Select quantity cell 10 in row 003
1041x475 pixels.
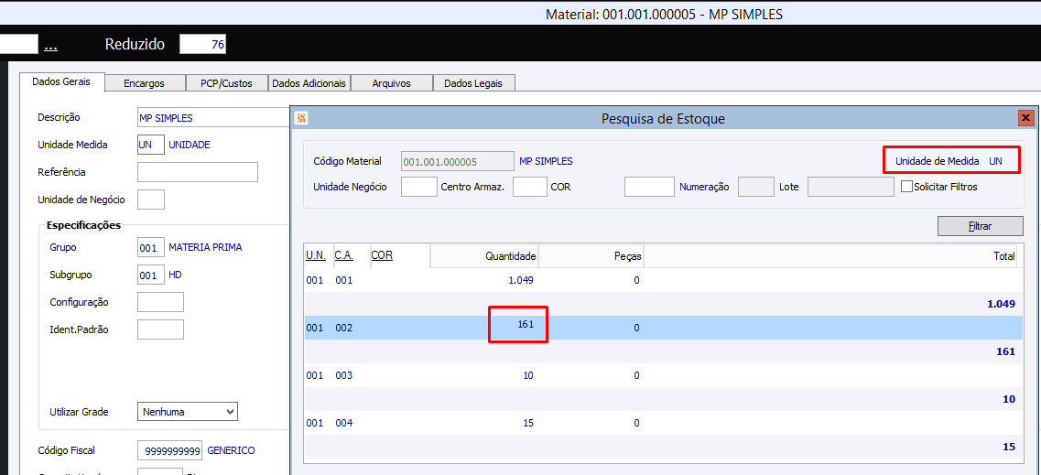(528, 375)
